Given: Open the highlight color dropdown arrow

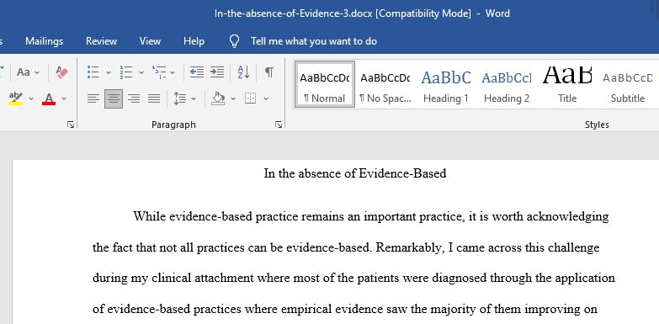Looking at the screenshot, I should (x=31, y=98).
